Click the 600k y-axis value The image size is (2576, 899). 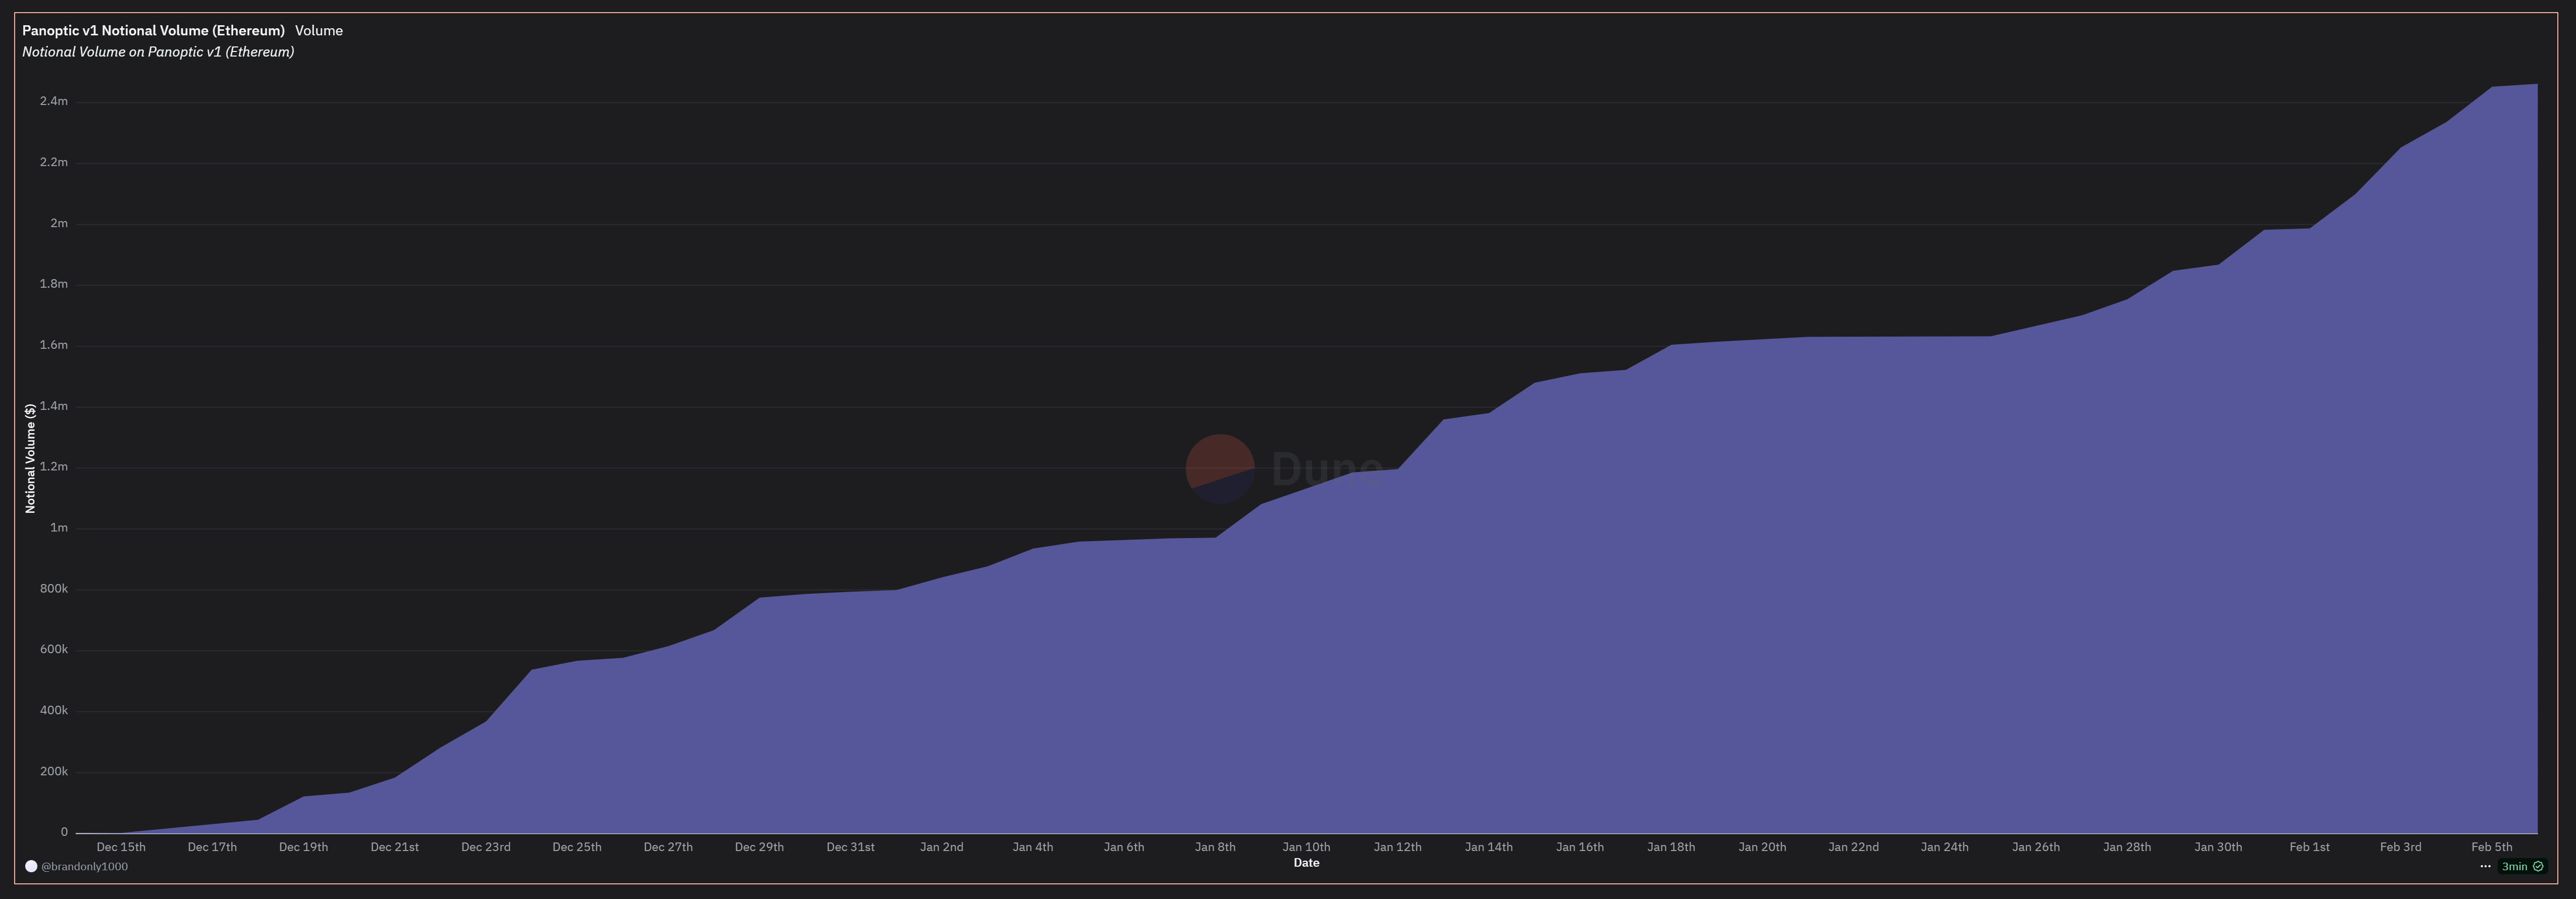tap(54, 649)
